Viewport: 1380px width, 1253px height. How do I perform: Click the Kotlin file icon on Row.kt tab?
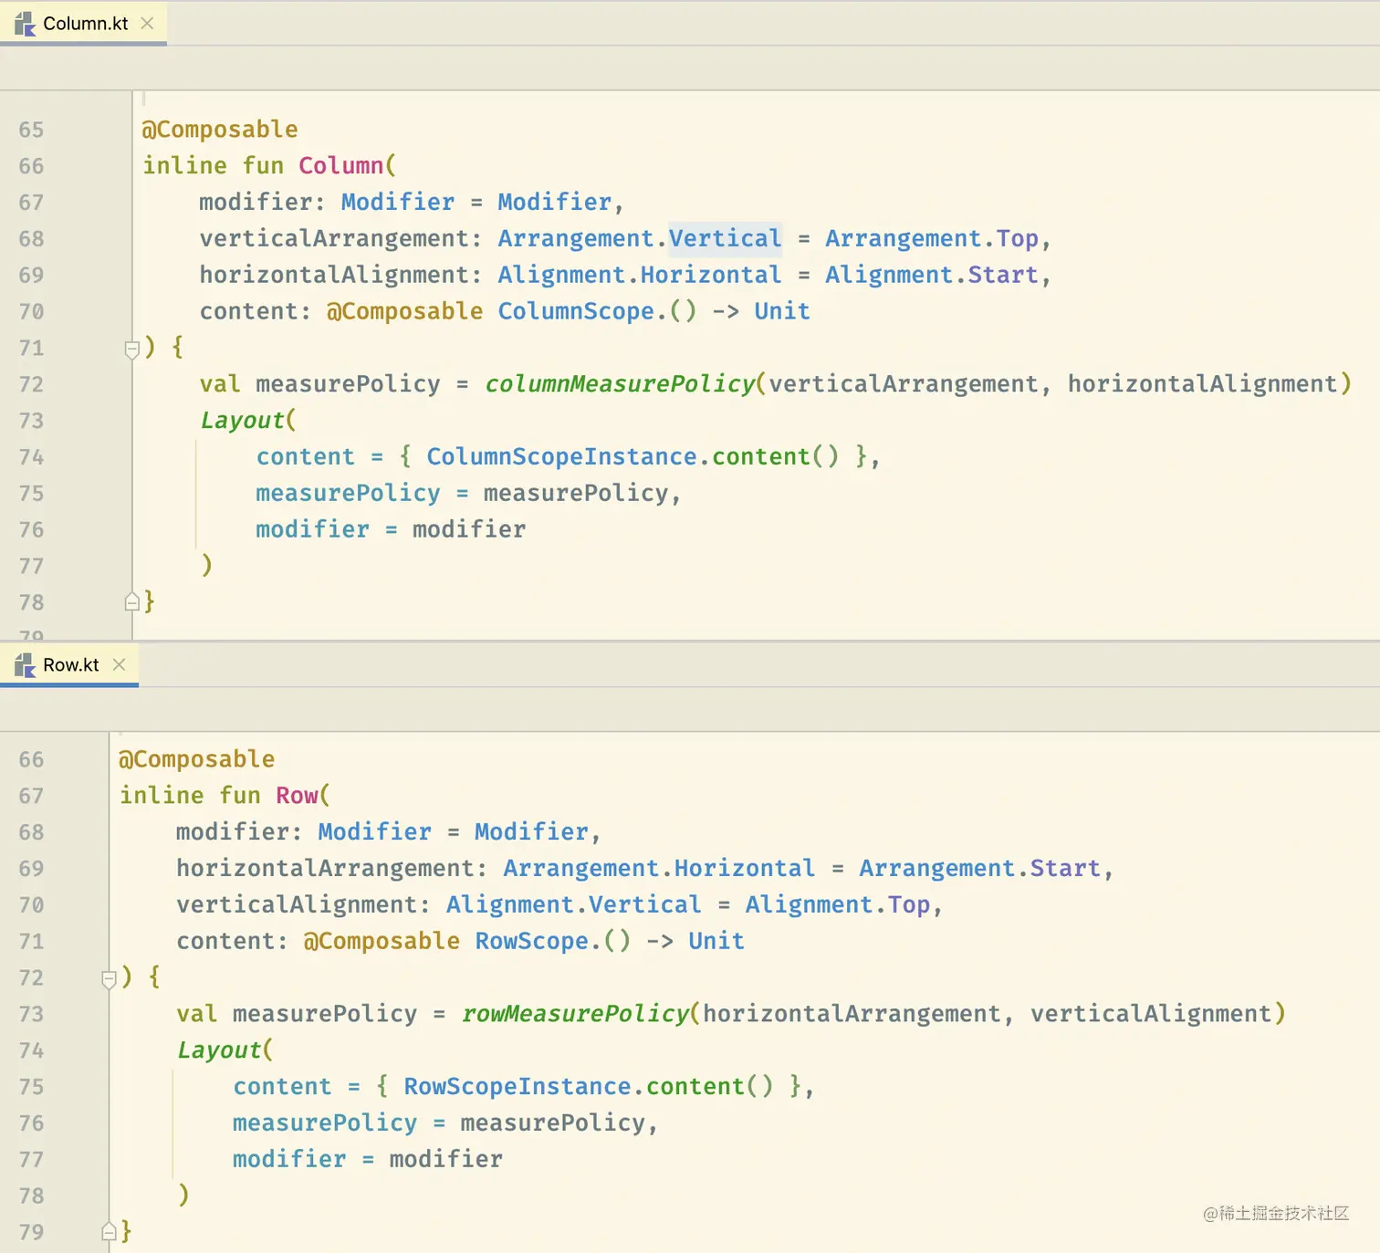pos(25,665)
